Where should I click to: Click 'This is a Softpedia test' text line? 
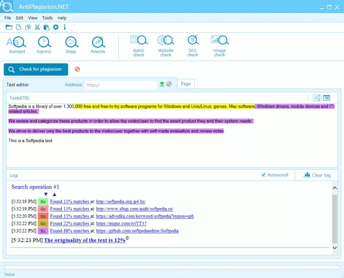coord(30,140)
